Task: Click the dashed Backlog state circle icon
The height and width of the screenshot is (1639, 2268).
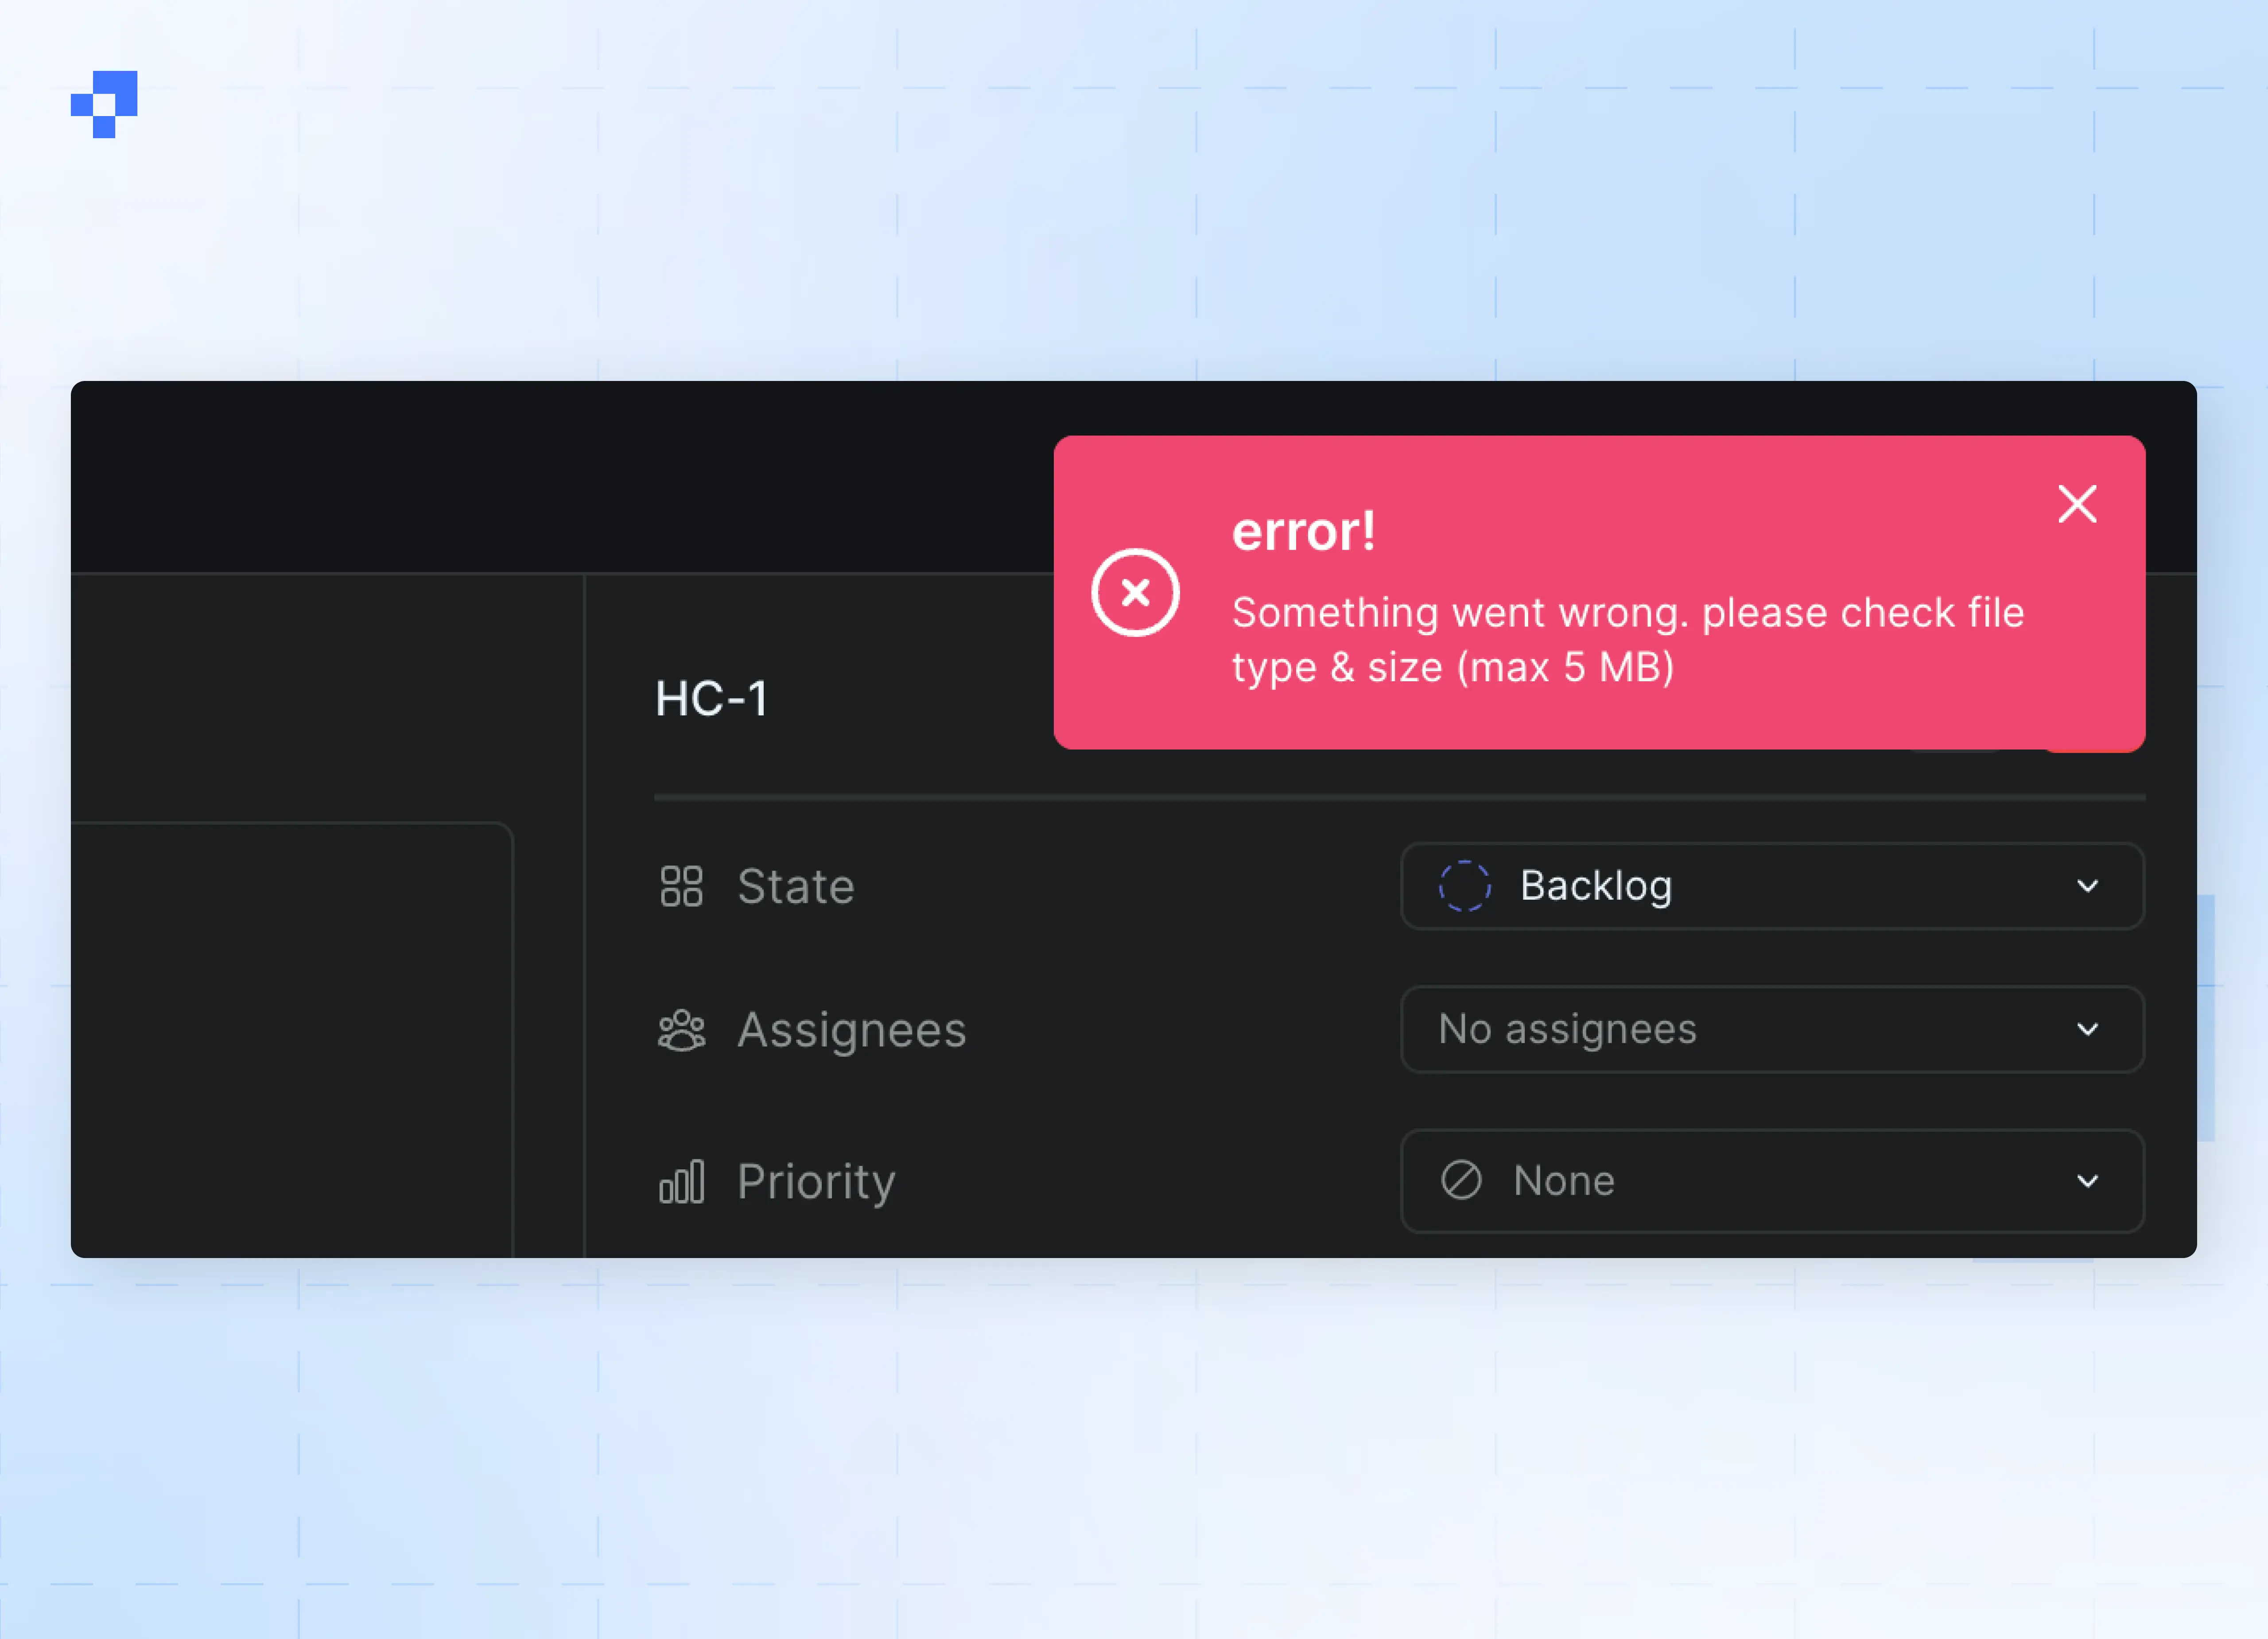Action: tap(1464, 886)
